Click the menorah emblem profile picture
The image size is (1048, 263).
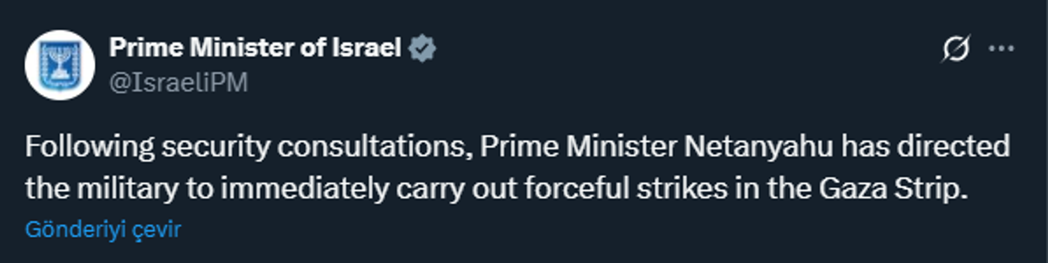[x=59, y=65]
